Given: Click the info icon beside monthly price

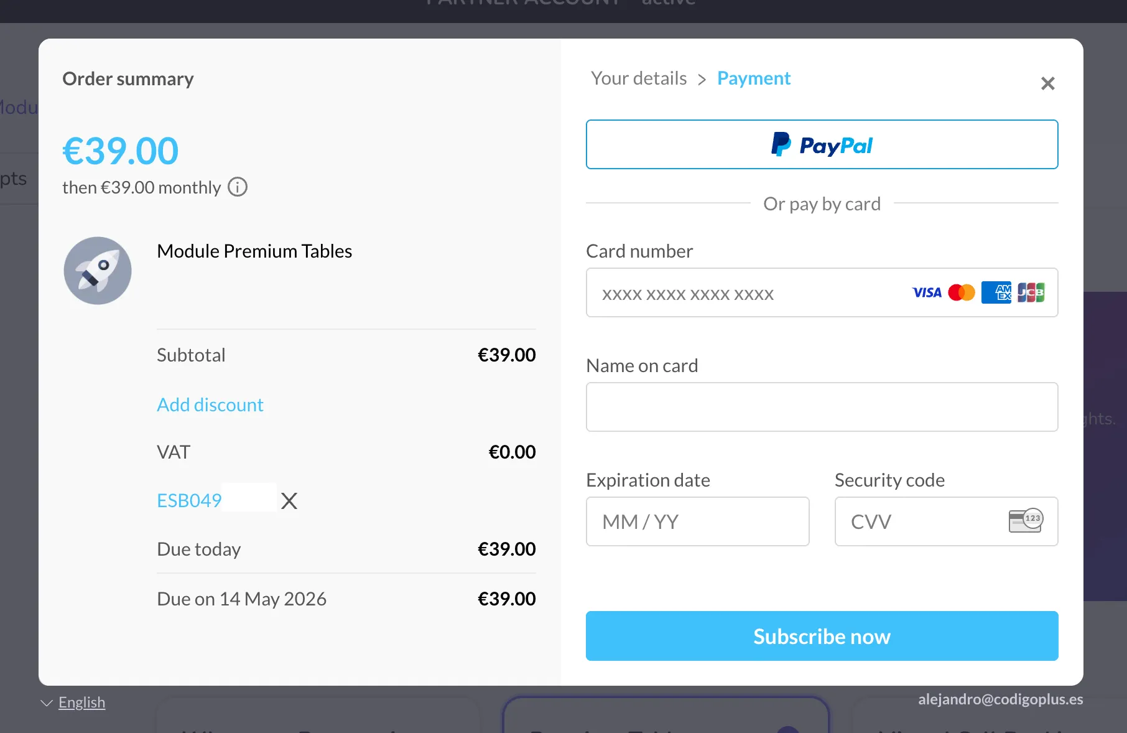Looking at the screenshot, I should 238,187.
